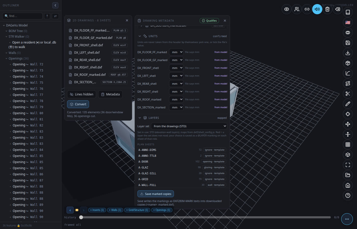Click the download tray icon in right toolbar
This screenshot has width=357, height=229.
coord(348,53)
